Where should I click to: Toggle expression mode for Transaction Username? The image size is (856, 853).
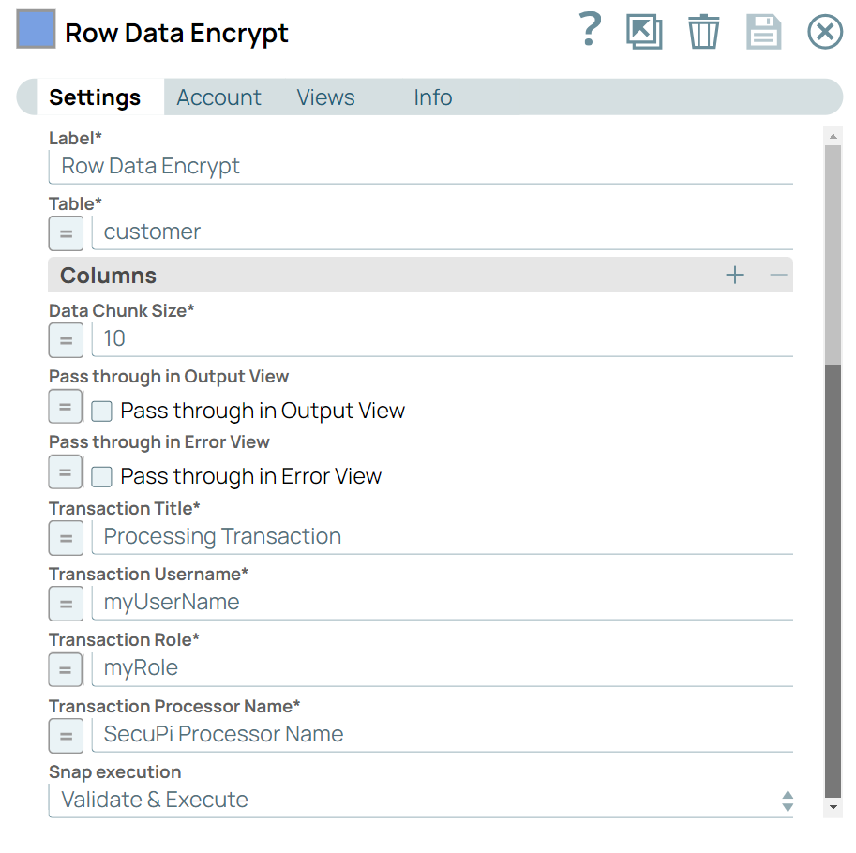pos(66,603)
